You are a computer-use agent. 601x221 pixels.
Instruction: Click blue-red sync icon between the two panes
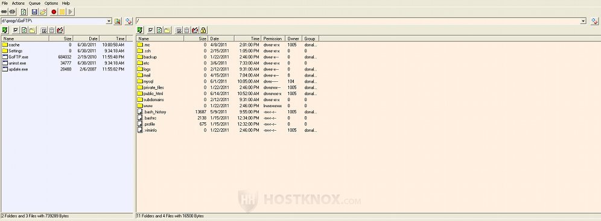129,21
